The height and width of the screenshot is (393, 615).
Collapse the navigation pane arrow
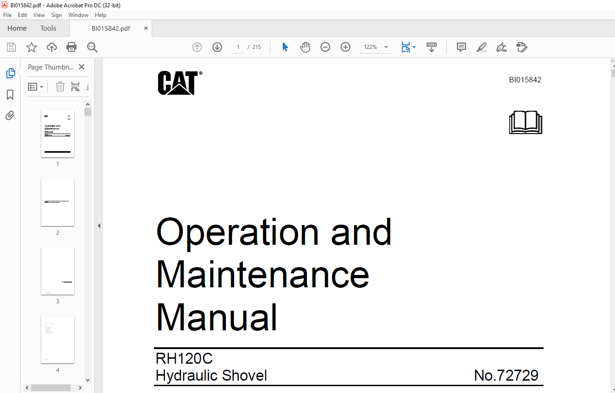99,226
